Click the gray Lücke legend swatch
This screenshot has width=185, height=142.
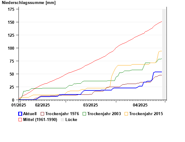[62, 119]
